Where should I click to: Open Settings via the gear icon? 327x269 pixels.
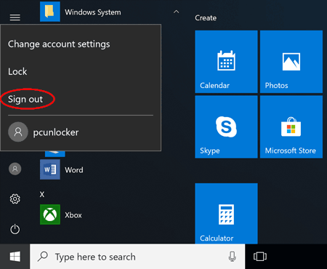(15, 199)
